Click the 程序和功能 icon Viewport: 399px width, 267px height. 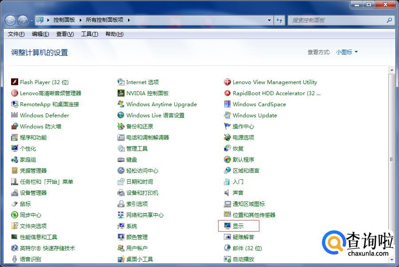(x=15, y=137)
